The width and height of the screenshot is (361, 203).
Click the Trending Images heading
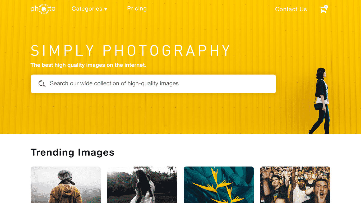point(73,152)
